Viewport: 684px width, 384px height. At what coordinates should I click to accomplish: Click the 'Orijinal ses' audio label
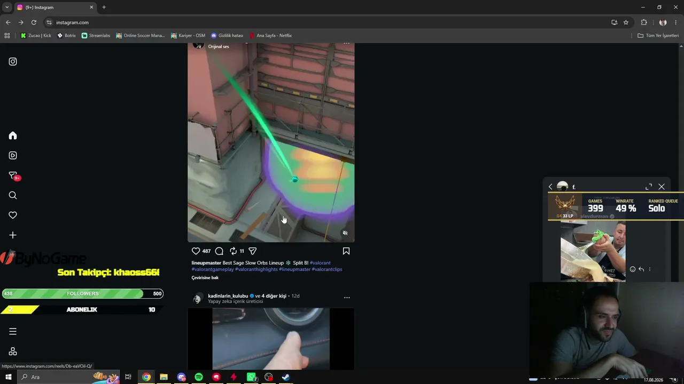(x=219, y=46)
